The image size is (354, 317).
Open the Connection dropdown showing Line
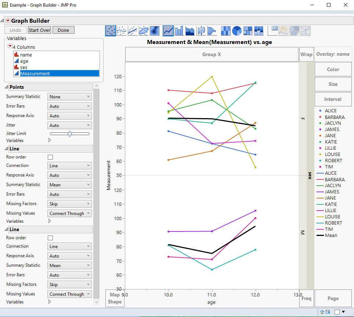[69, 165]
